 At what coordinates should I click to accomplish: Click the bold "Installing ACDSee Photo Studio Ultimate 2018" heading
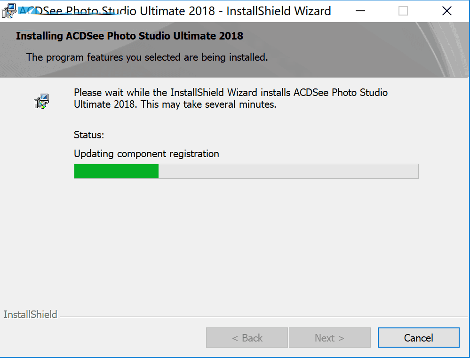(129, 36)
